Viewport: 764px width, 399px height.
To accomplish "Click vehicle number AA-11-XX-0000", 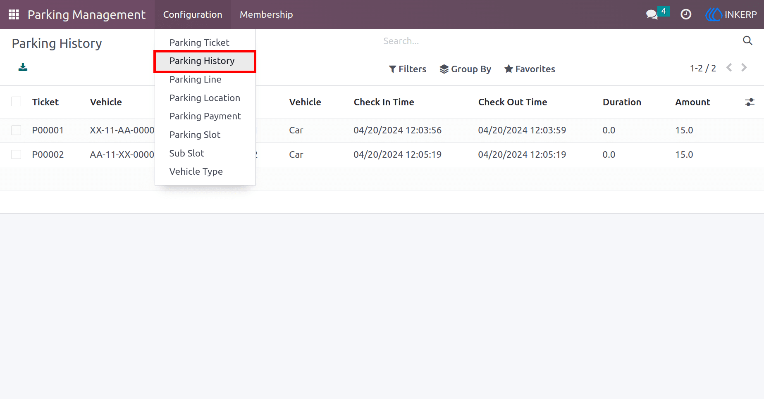I will tap(122, 154).
